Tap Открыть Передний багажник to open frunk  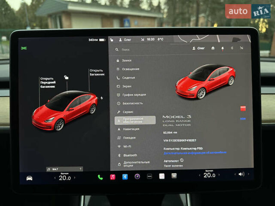click(x=48, y=82)
